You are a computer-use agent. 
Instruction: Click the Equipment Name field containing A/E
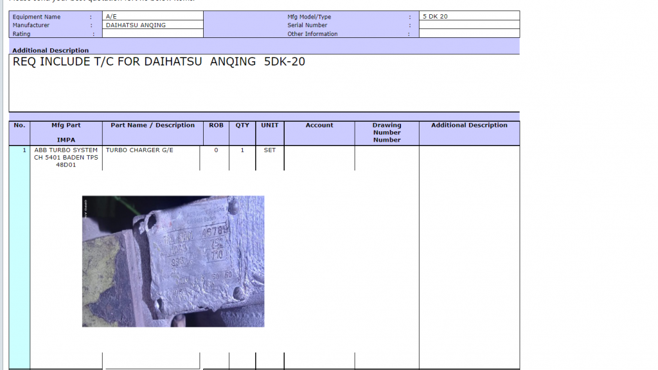(x=152, y=16)
